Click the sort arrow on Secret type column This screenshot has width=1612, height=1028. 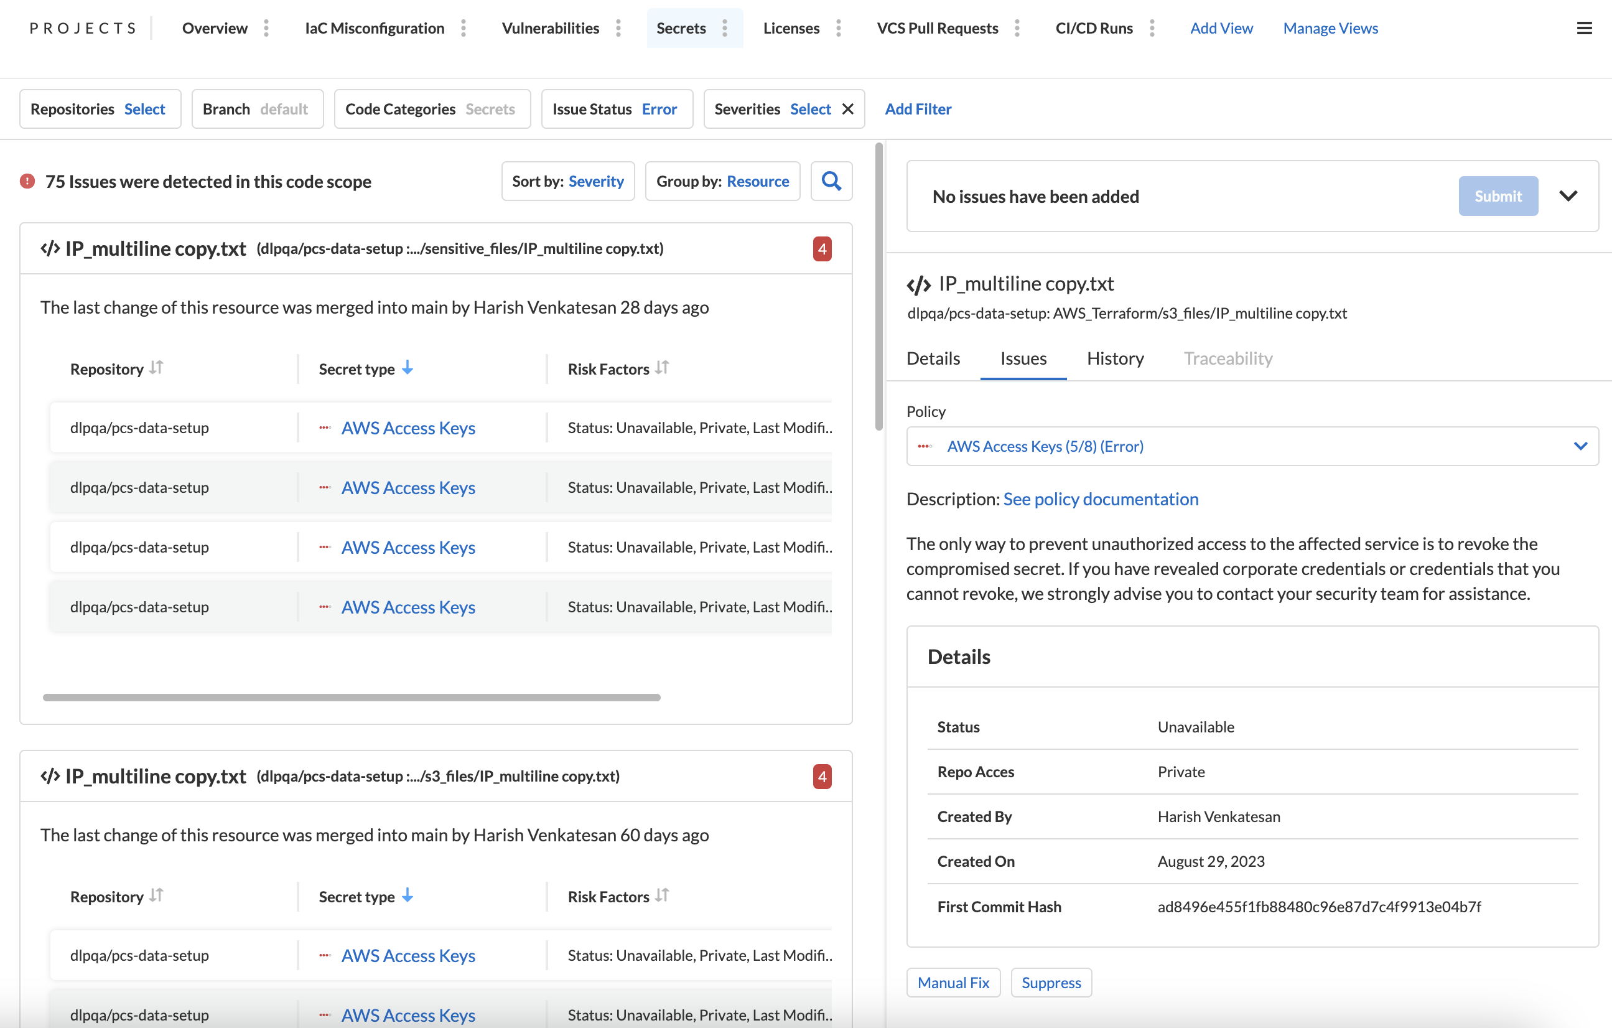pyautogui.click(x=408, y=368)
